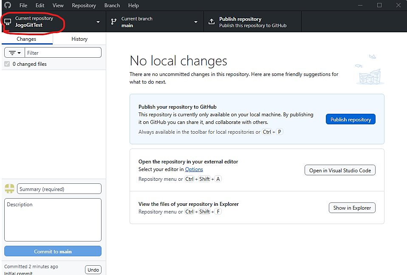Click the upload icon for Publish repository
407x275 pixels.
point(212,22)
